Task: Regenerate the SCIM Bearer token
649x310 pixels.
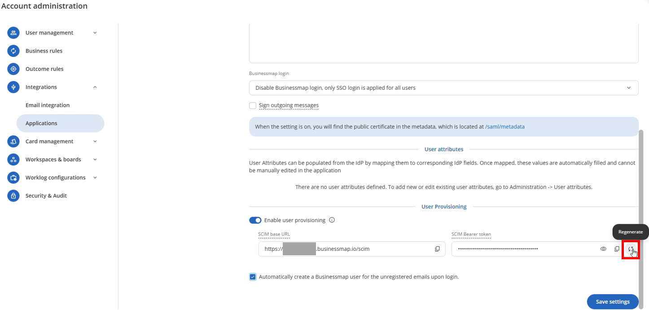Action: click(631, 249)
